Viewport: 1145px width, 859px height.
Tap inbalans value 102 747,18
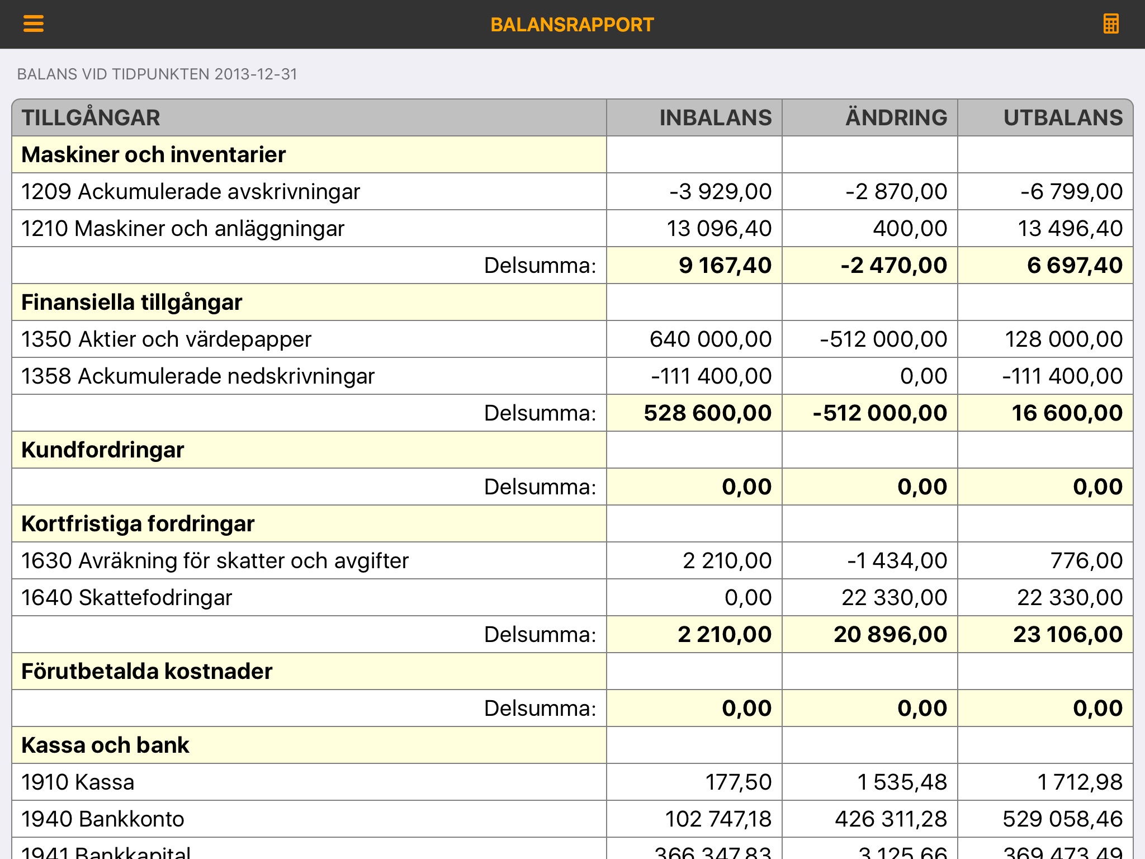tap(718, 819)
